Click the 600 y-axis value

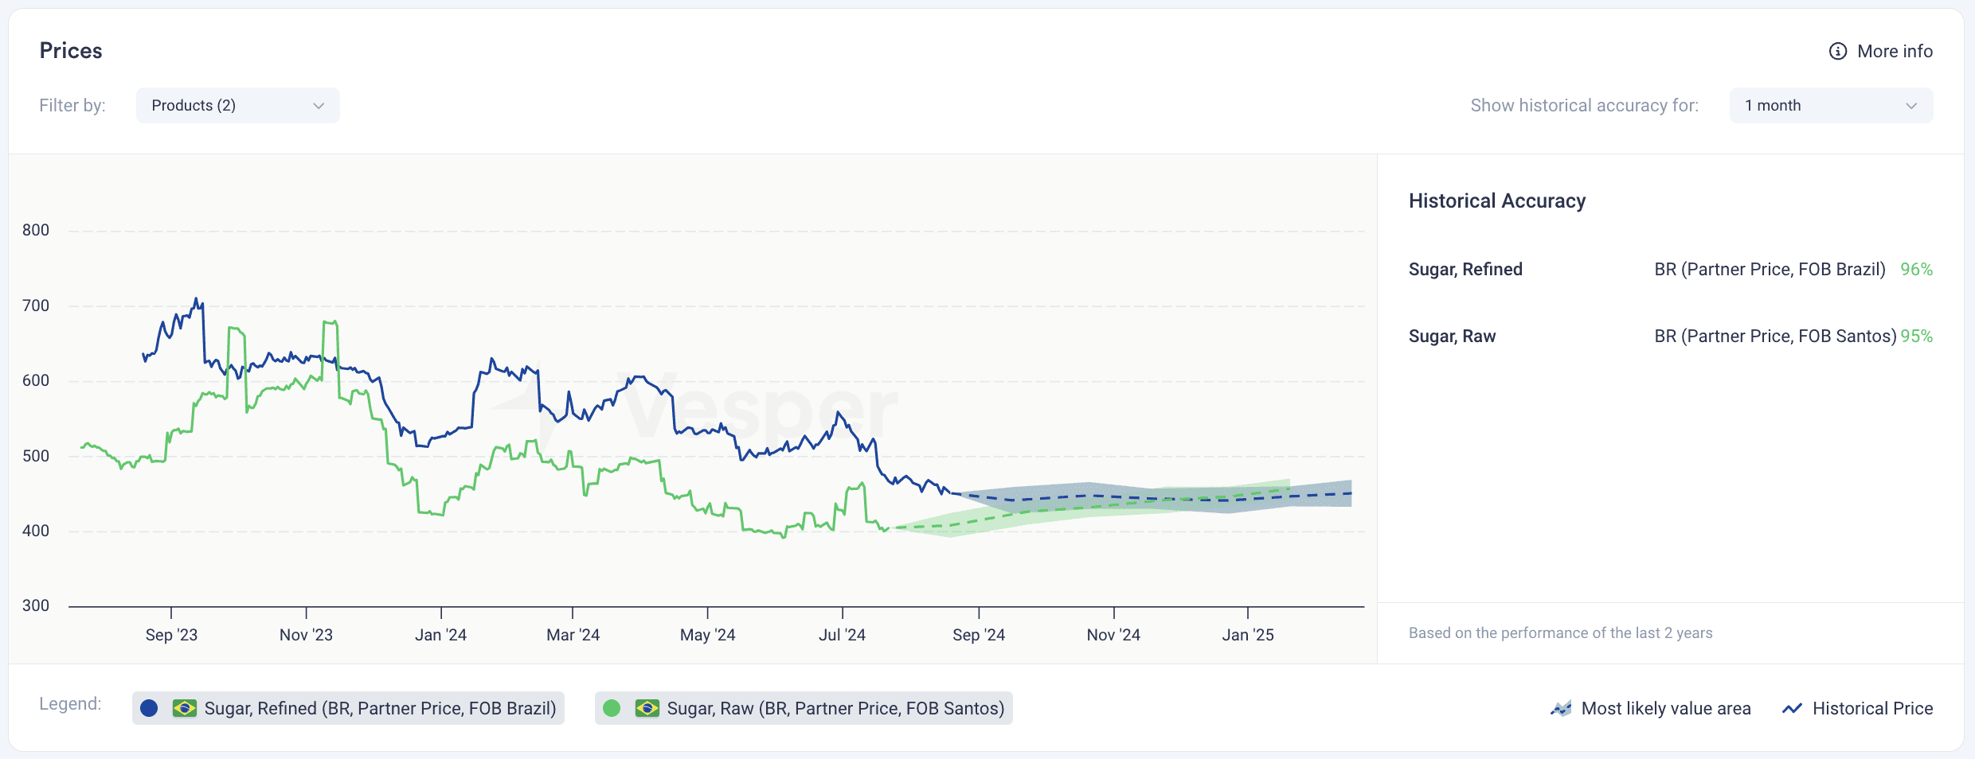(x=36, y=380)
